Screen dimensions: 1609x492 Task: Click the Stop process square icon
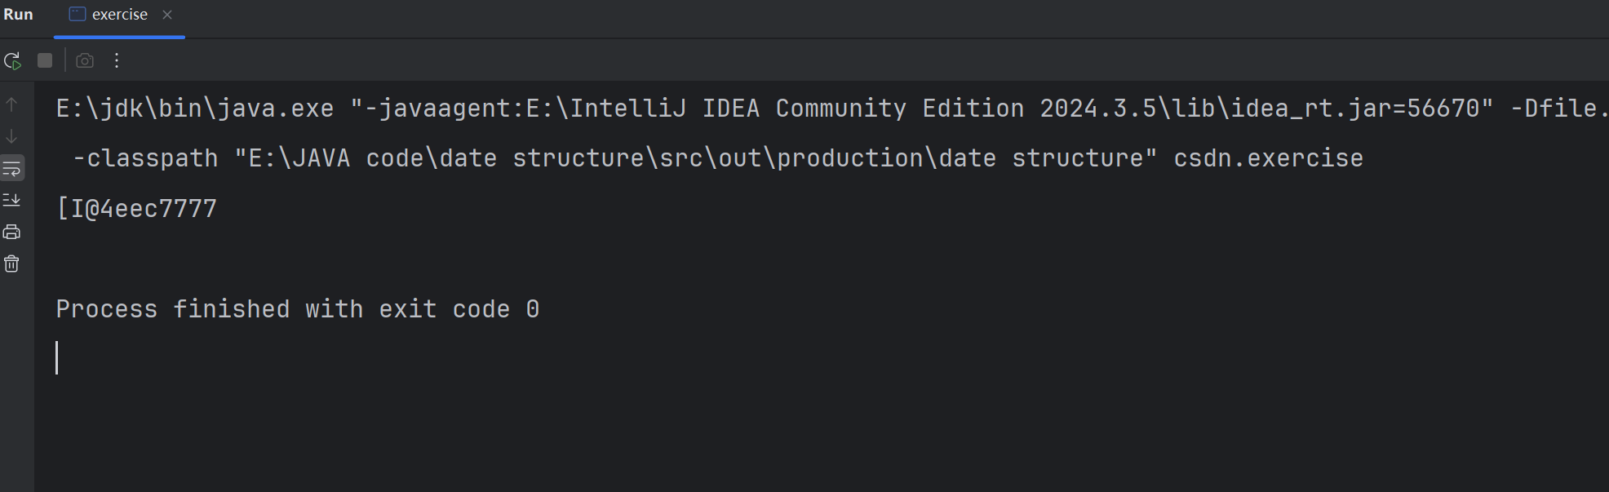pyautogui.click(x=45, y=60)
